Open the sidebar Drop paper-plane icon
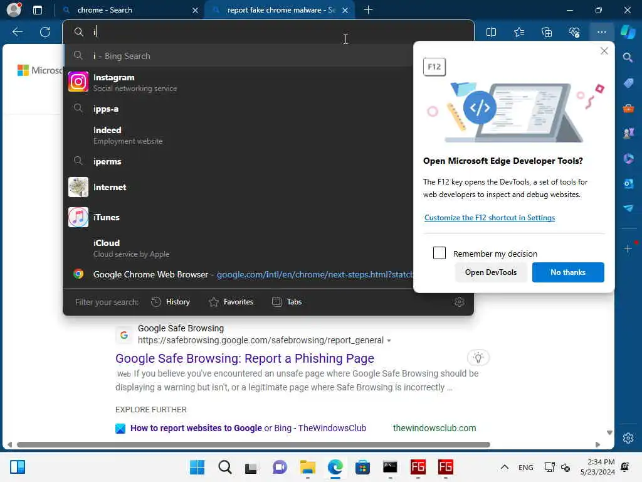Screen dimensions: 642x482 pos(628,208)
